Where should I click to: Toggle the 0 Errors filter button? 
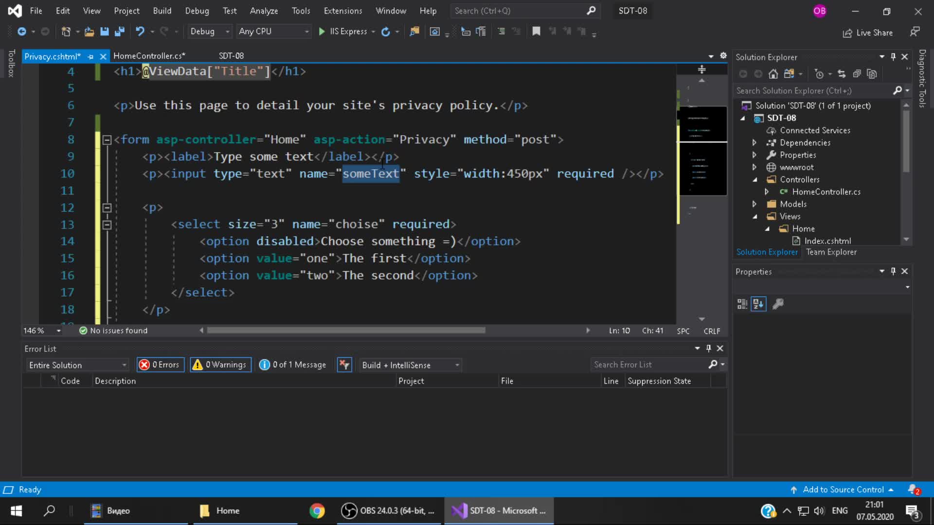(161, 365)
